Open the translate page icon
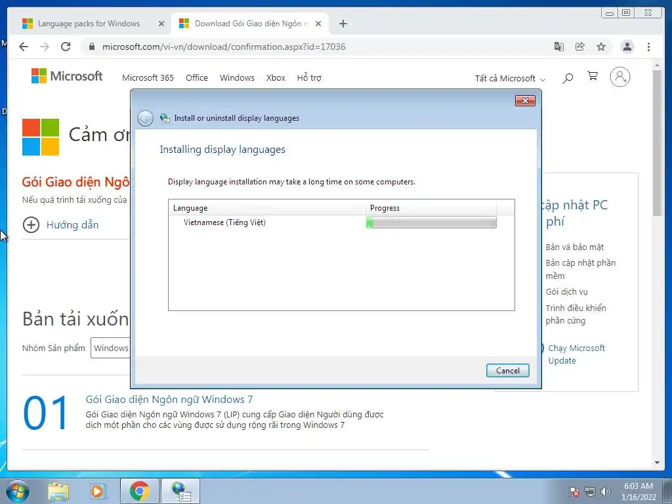672x504 pixels. click(559, 47)
